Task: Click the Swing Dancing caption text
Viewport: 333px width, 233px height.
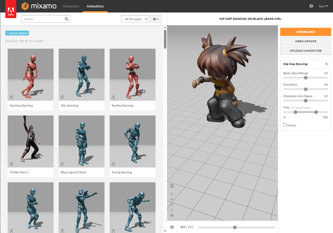Action: (x=122, y=172)
